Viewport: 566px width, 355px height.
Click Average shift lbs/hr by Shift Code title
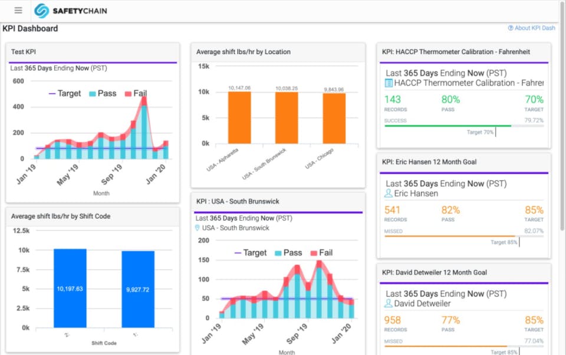click(x=61, y=216)
